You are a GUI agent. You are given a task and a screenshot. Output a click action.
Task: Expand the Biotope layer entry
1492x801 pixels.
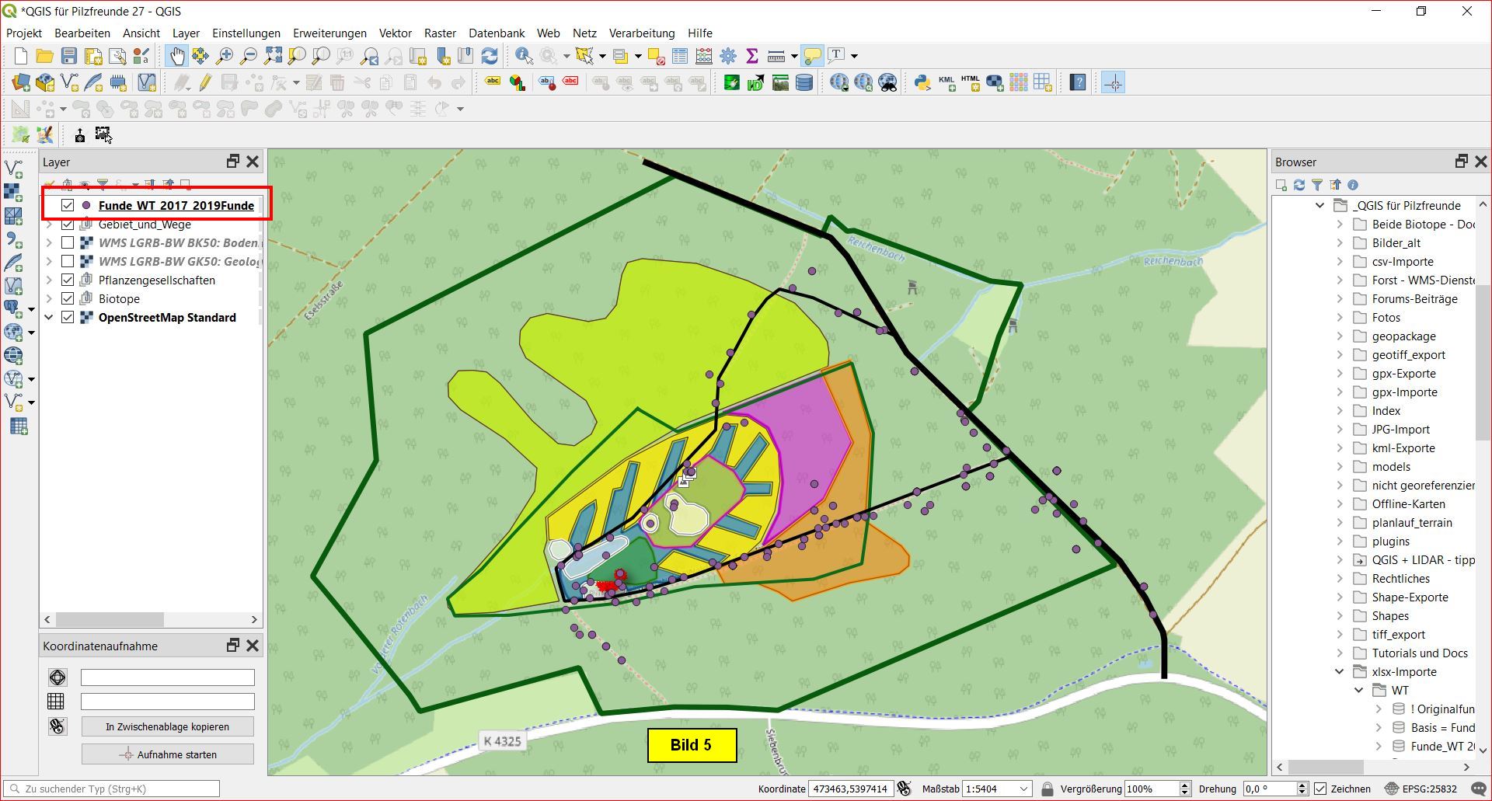[x=49, y=299]
